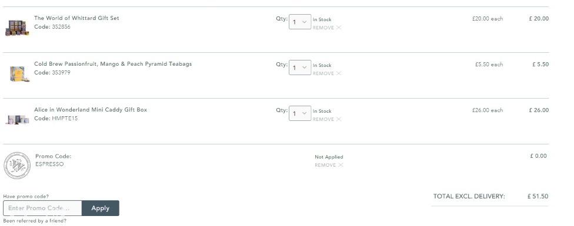This screenshot has width=574, height=226.
Task: Open Alice in Wonderland Mini Caddy Gift Box link
Action: [x=91, y=110]
